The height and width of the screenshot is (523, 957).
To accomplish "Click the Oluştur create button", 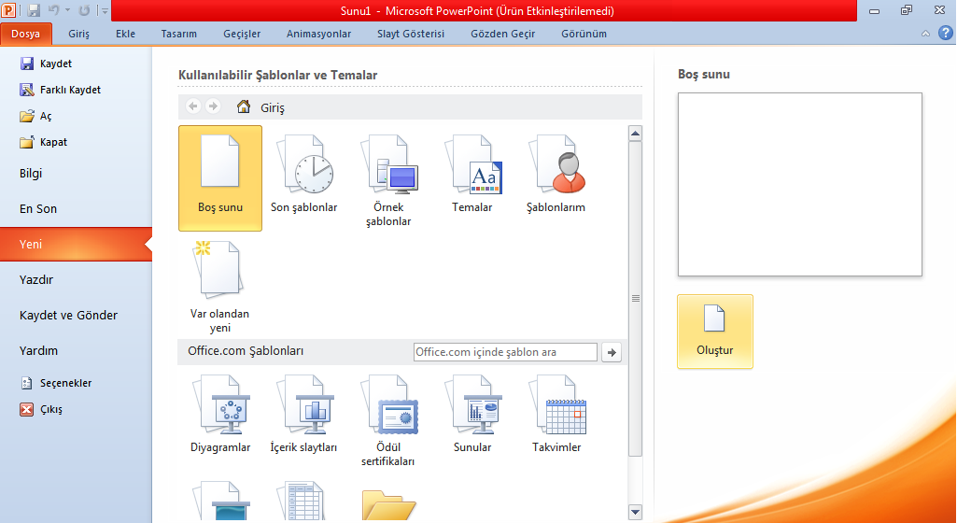I will click(x=714, y=332).
